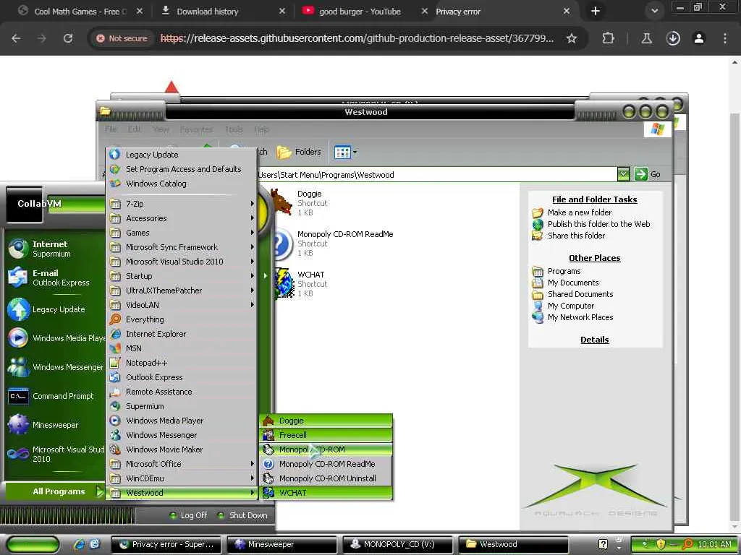Switch to Minesweeper taskbar button
741x555 pixels.
pyautogui.click(x=282, y=544)
